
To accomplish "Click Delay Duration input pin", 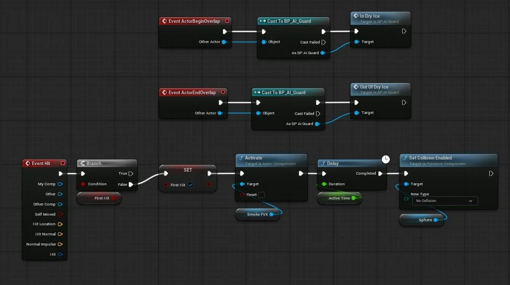I will point(324,184).
